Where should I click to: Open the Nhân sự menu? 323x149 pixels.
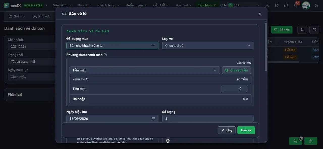184,5
